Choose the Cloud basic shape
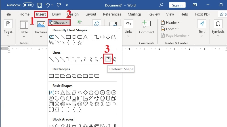This screenshot has height=127, width=227. pos(108,104)
